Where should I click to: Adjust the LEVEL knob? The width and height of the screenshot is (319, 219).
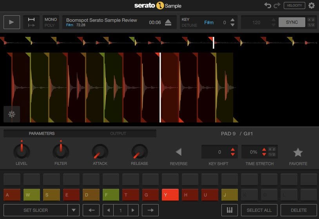point(22,151)
